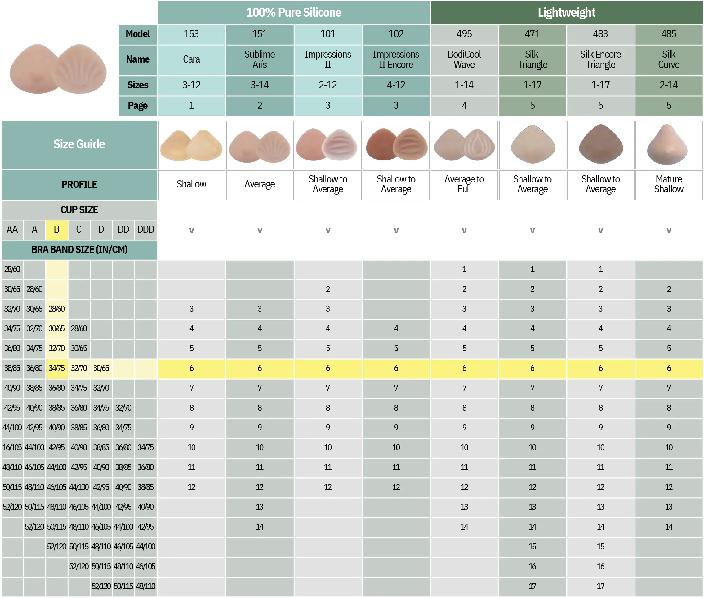Click the 100% Pure Silicone header
The image size is (704, 598).
pyautogui.click(x=294, y=12)
